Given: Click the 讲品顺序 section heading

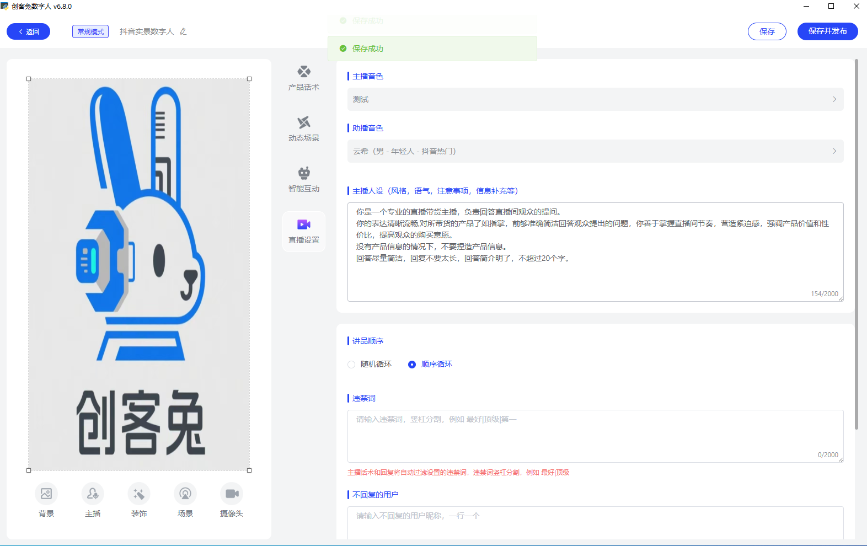Looking at the screenshot, I should (x=368, y=341).
